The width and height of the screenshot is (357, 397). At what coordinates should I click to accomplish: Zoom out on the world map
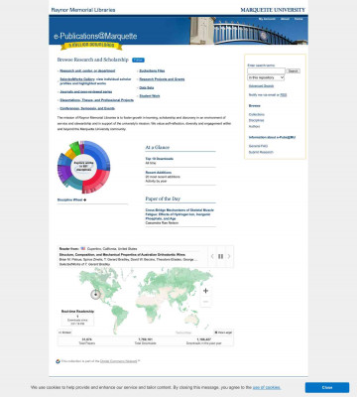(x=205, y=302)
